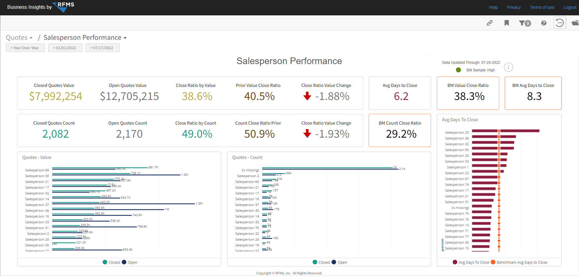This screenshot has width=579, height=278.
Task: Toggle Closed legend in Quotes - Count chart
Action: tap(321, 262)
